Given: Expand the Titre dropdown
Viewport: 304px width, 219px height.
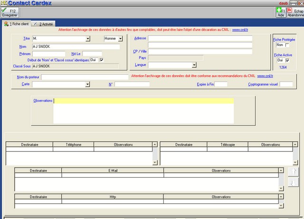Looking at the screenshot, I should 88,39.
